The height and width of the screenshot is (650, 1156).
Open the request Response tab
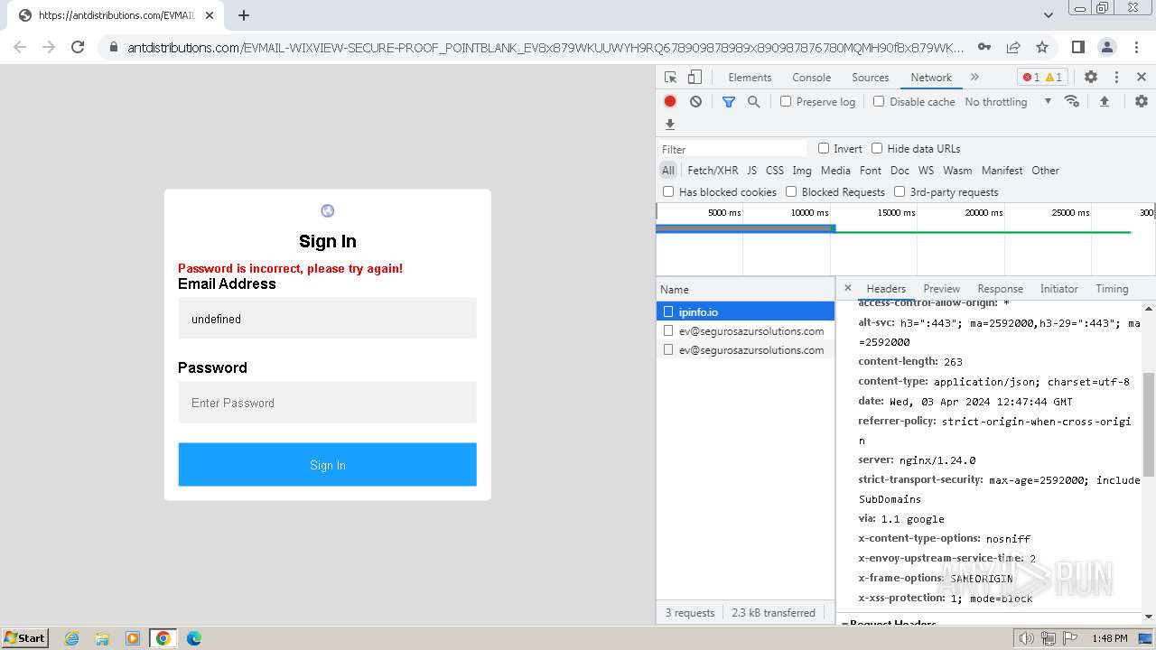coord(1000,289)
